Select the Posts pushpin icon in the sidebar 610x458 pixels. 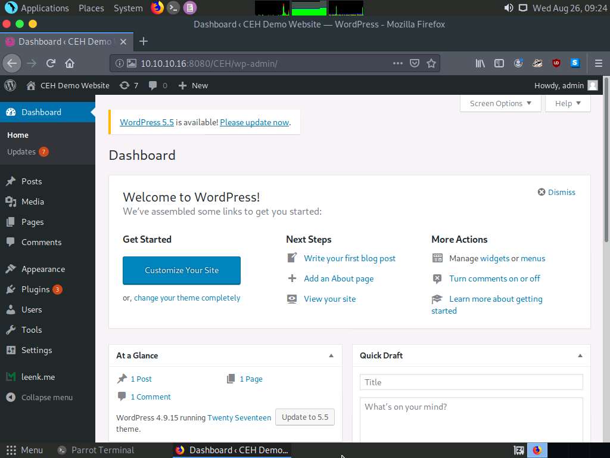coord(13,181)
